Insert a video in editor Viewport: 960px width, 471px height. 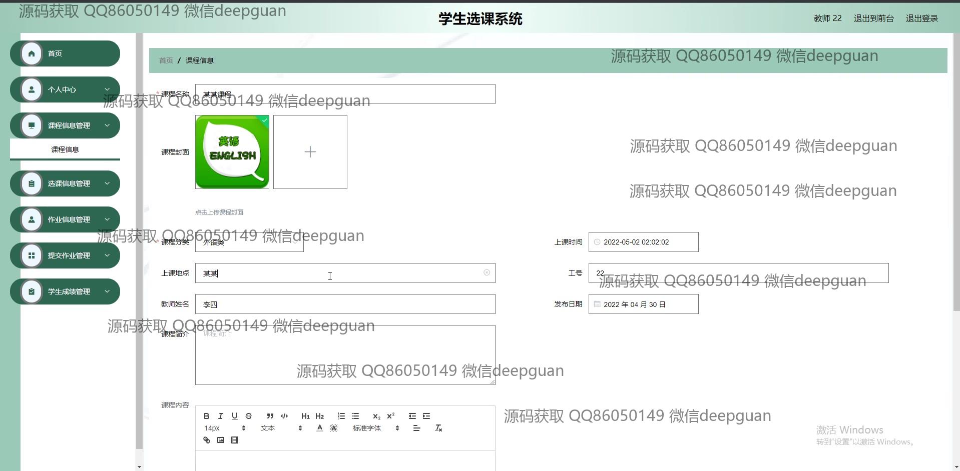[235, 440]
